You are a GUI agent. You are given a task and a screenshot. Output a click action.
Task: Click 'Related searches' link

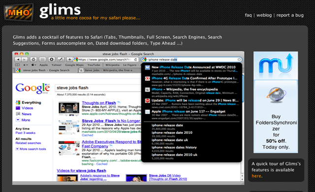pyautogui.click(x=28, y=143)
